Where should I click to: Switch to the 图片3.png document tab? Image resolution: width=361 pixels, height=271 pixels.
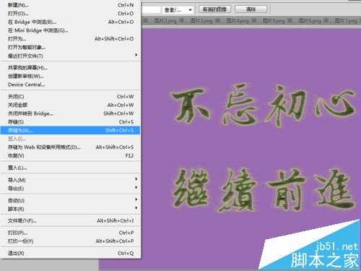tap(201, 21)
